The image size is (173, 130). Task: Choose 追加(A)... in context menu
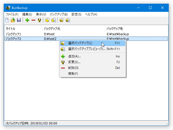(93, 56)
